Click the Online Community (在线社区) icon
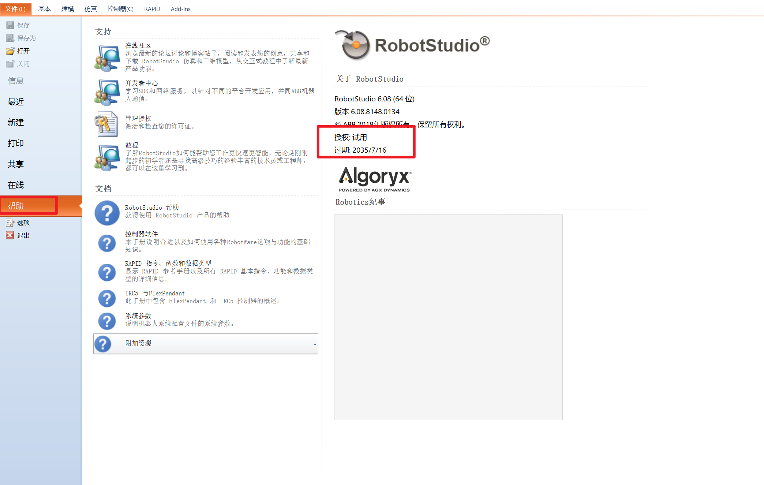 pos(107,58)
